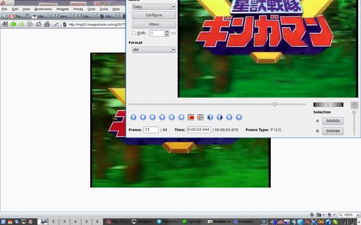Image resolution: width=361 pixels, height=225 pixels.
Task: Open Opera Tools menu
Action: click(104, 9)
